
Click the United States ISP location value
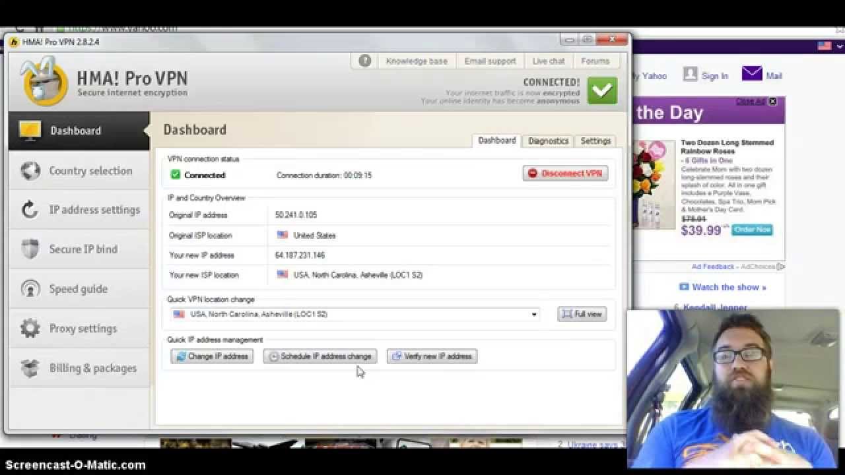[314, 236]
